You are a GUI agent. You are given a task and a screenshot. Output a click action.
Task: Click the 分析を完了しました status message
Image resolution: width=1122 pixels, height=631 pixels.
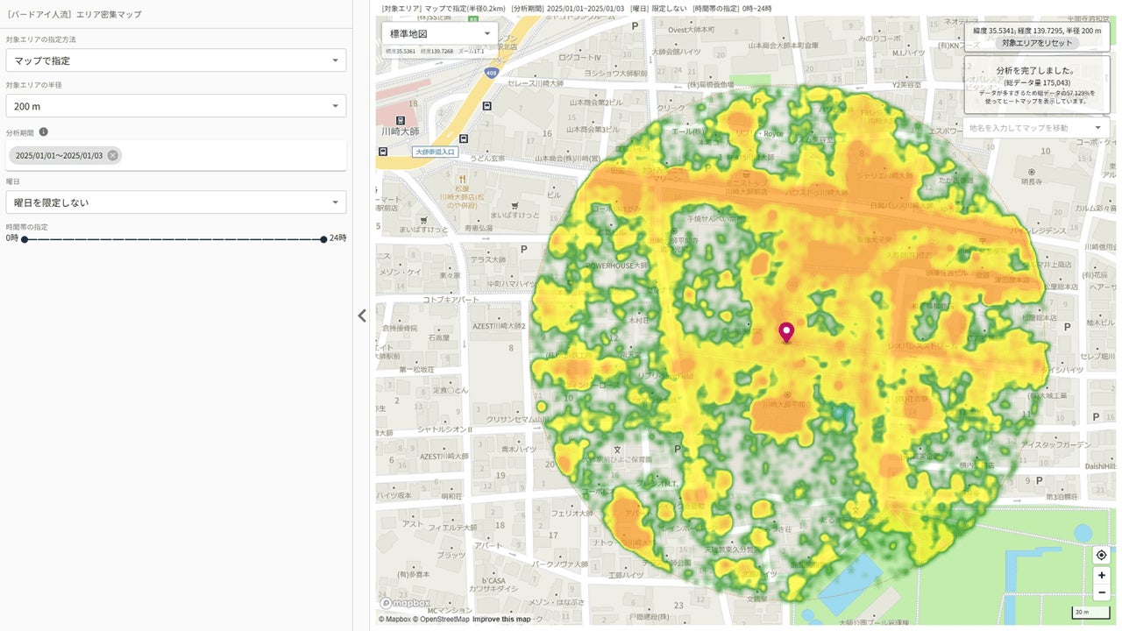pos(1036,70)
